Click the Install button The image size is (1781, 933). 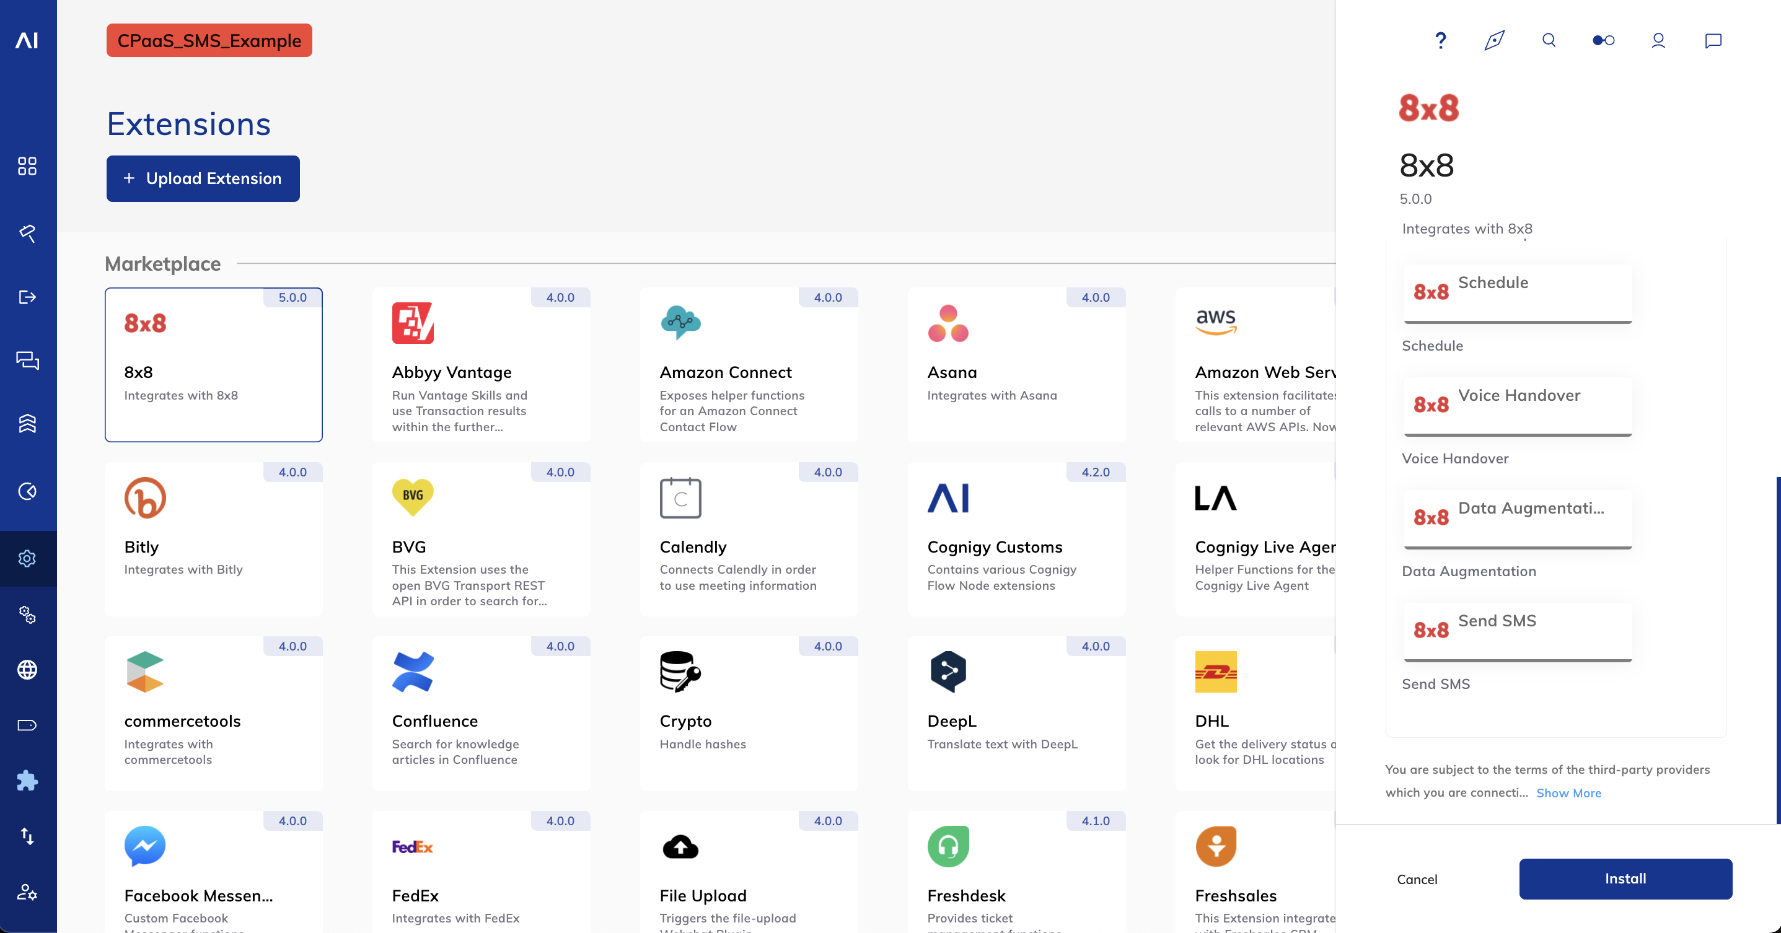[x=1625, y=878]
